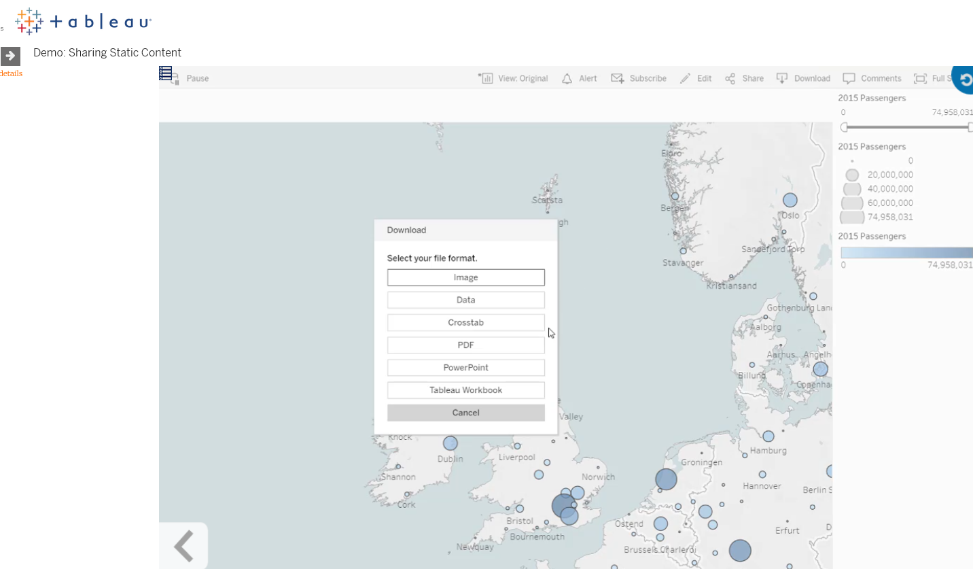The height and width of the screenshot is (569, 973).
Task: Select 20,000,000 size legend entry
Action: tap(879, 175)
